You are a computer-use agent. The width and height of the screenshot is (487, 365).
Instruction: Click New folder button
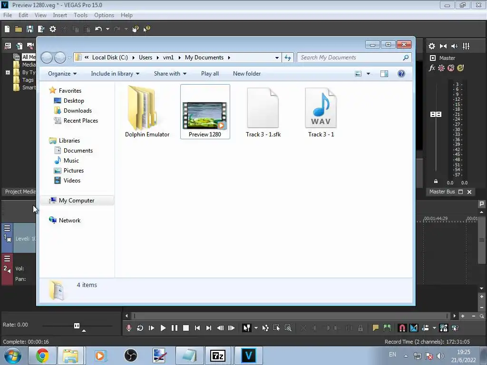[x=247, y=74]
